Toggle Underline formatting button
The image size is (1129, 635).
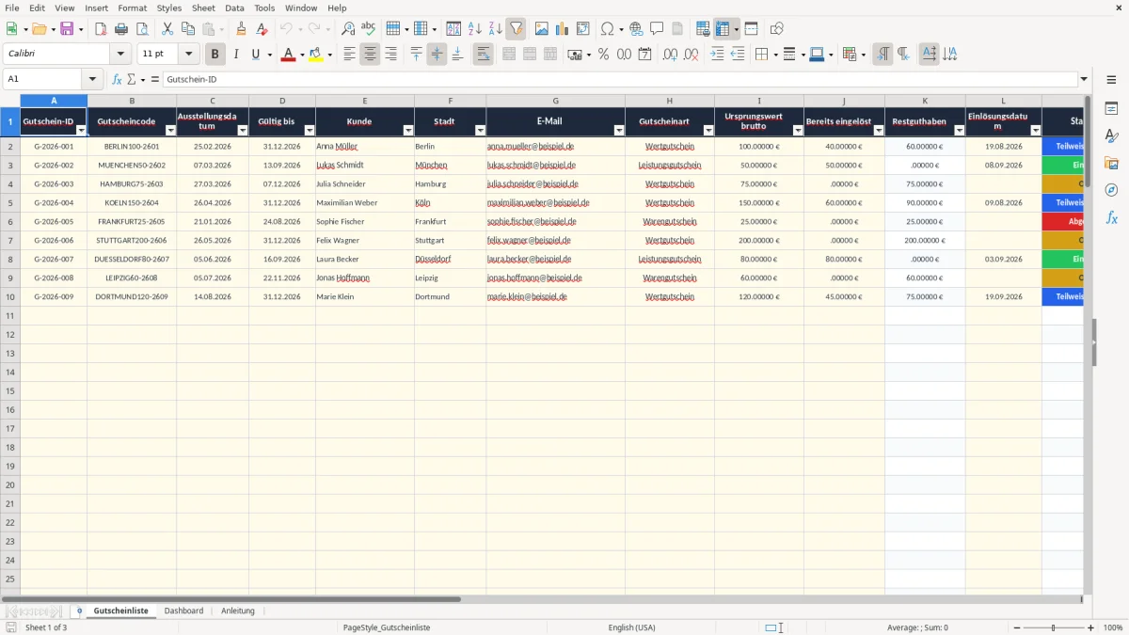point(256,55)
